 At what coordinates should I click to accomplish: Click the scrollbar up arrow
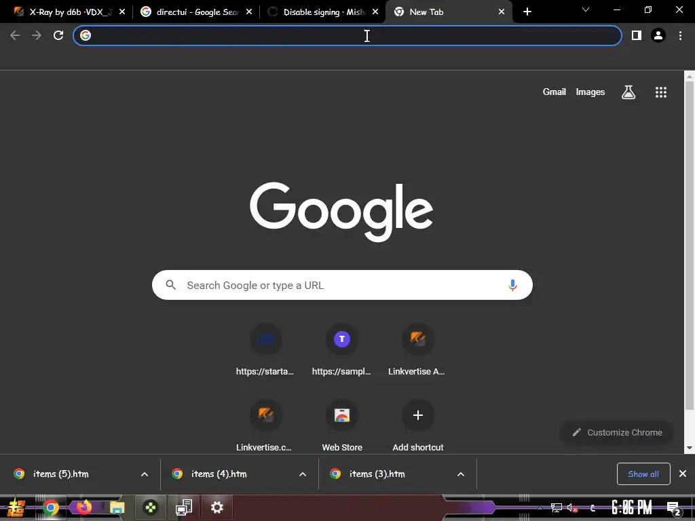pyautogui.click(x=690, y=76)
